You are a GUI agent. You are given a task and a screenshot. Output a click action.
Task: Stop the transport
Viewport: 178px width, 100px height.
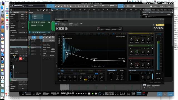click(89, 94)
